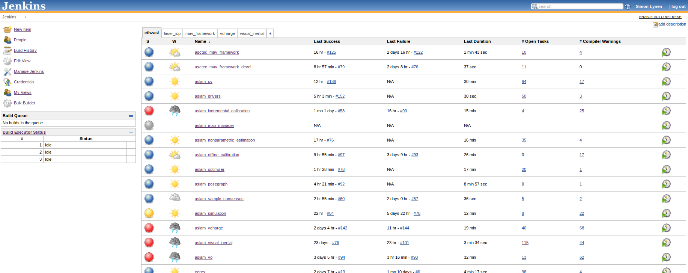Click the grey status ball for aslam_map_manager

149,125
